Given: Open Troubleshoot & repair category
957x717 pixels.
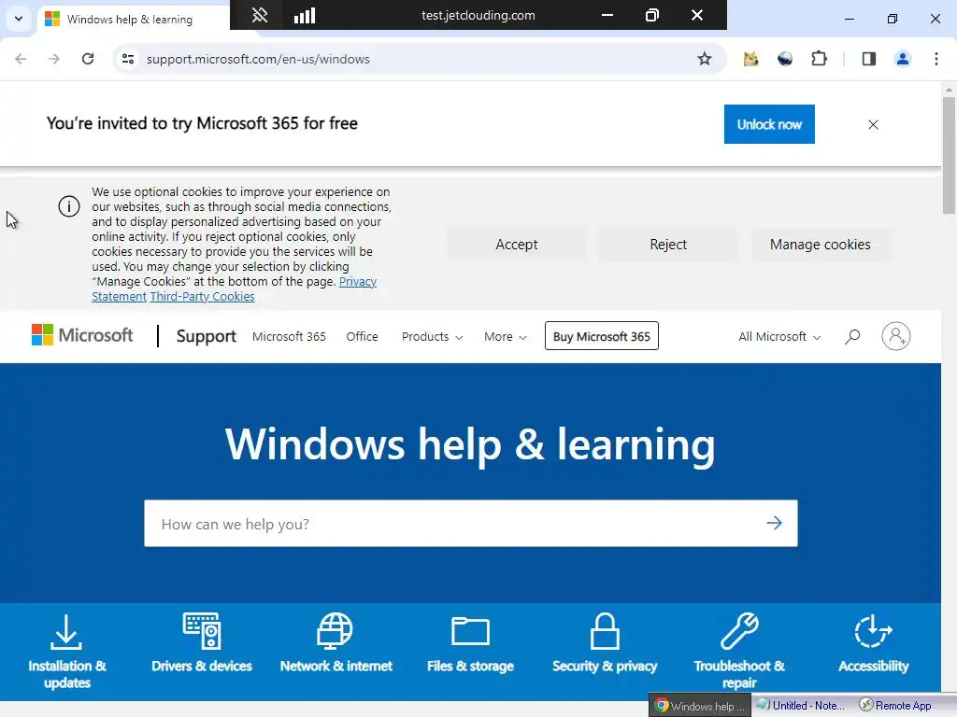Looking at the screenshot, I should 739,652.
